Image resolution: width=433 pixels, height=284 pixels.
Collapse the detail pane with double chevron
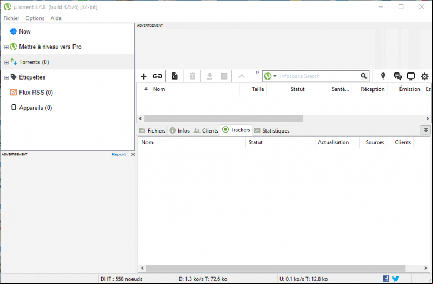click(x=425, y=130)
